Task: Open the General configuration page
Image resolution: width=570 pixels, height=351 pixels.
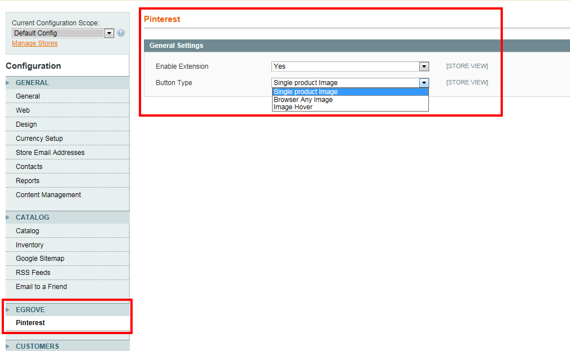Action: click(x=68, y=96)
